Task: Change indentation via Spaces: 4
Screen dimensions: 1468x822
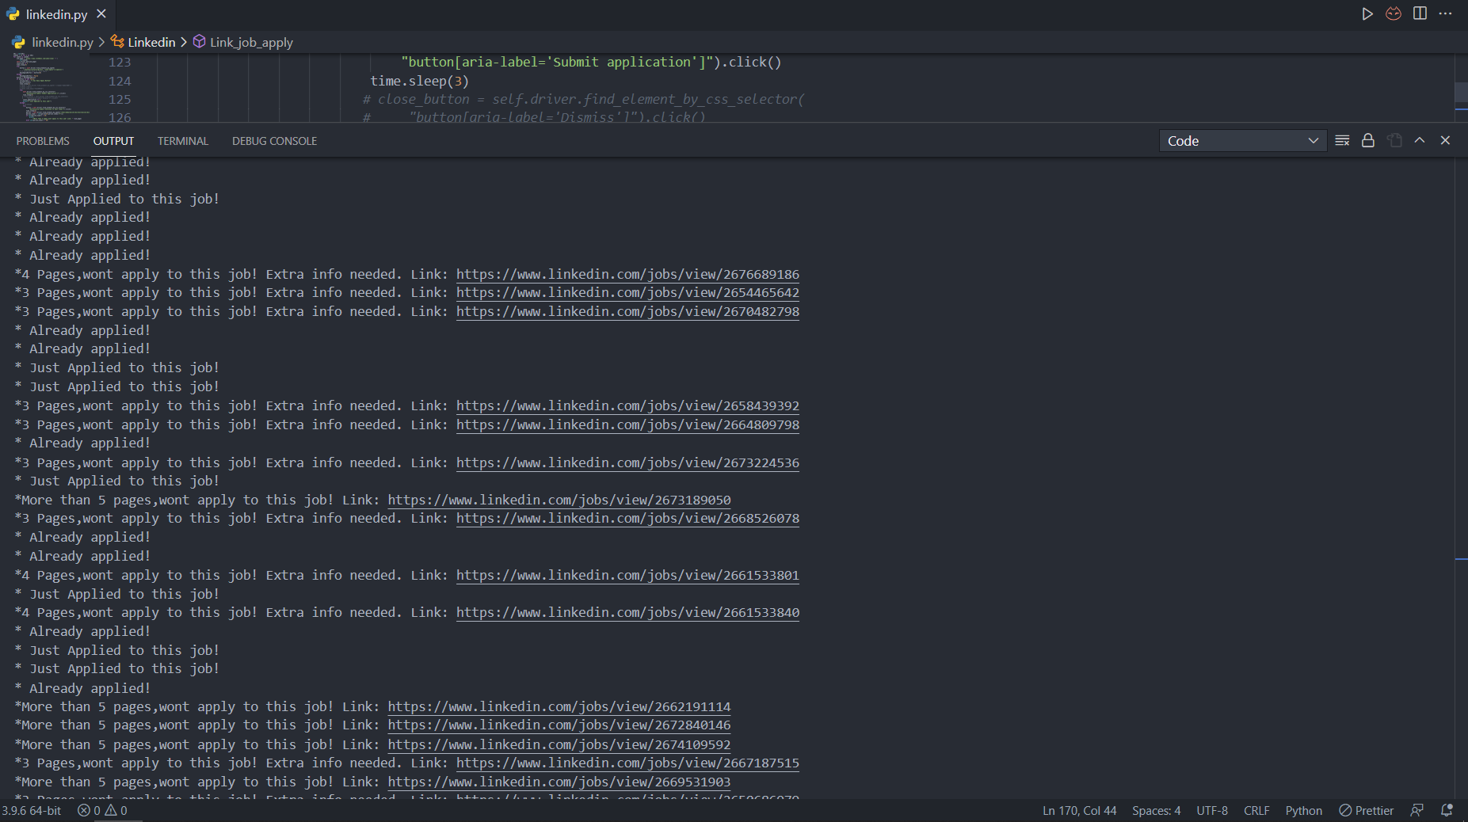Action: 1156,811
